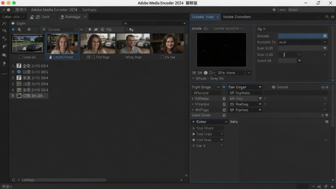Open the Sfto blere dropdown arrow
336x189 pixels.
[249, 73]
